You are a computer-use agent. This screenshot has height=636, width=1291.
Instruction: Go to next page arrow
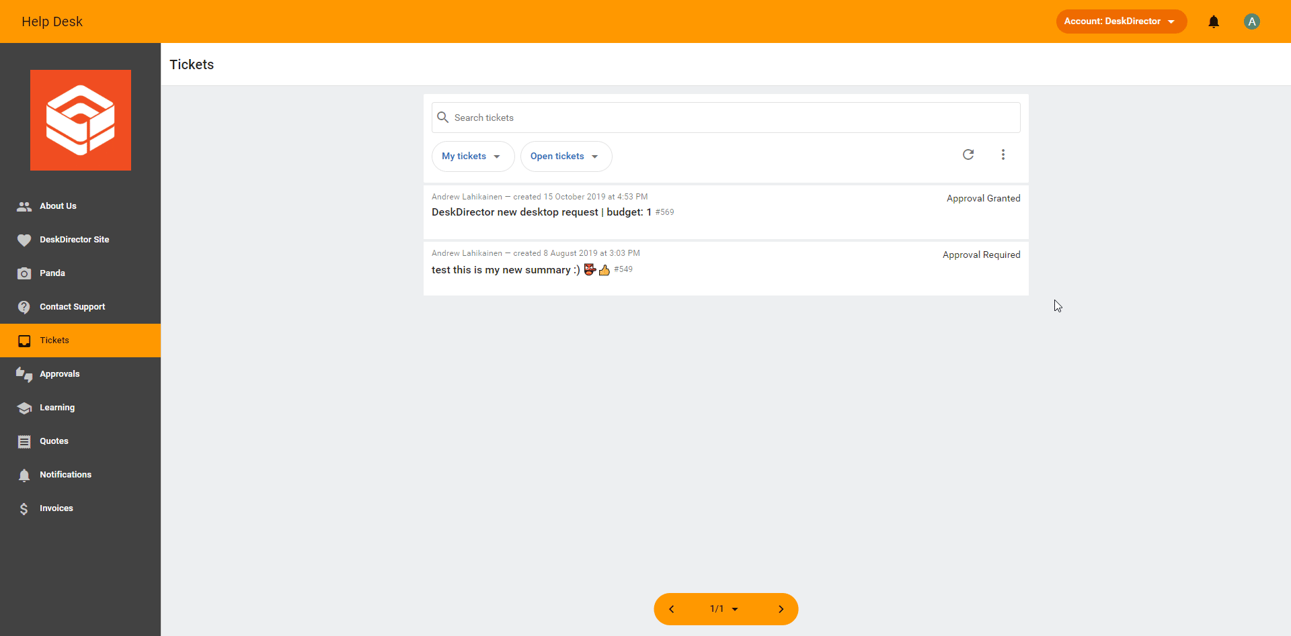[x=781, y=609]
